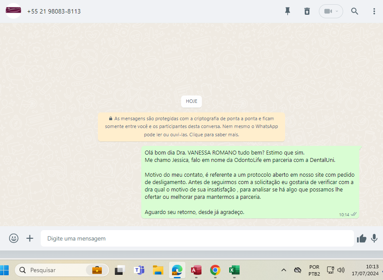The image size is (383, 280).
Task: Focus the 'Digite uma mensagem' field
Action: (x=197, y=238)
